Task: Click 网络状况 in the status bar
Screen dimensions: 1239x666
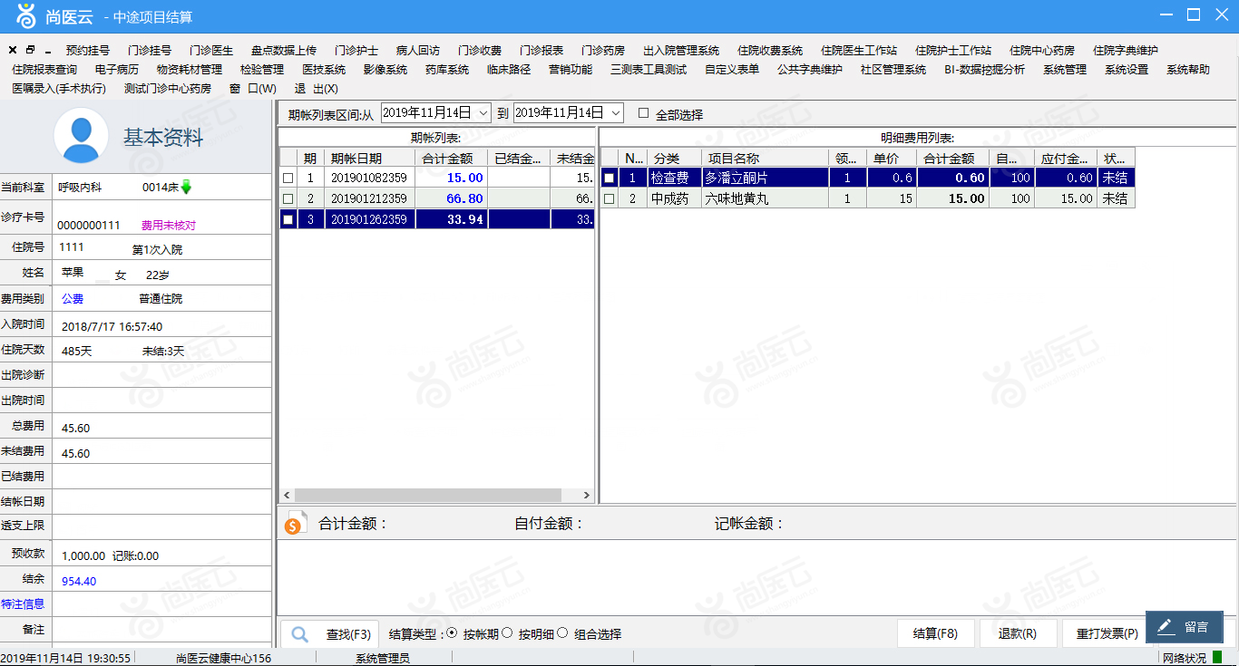Action: pos(1185,658)
